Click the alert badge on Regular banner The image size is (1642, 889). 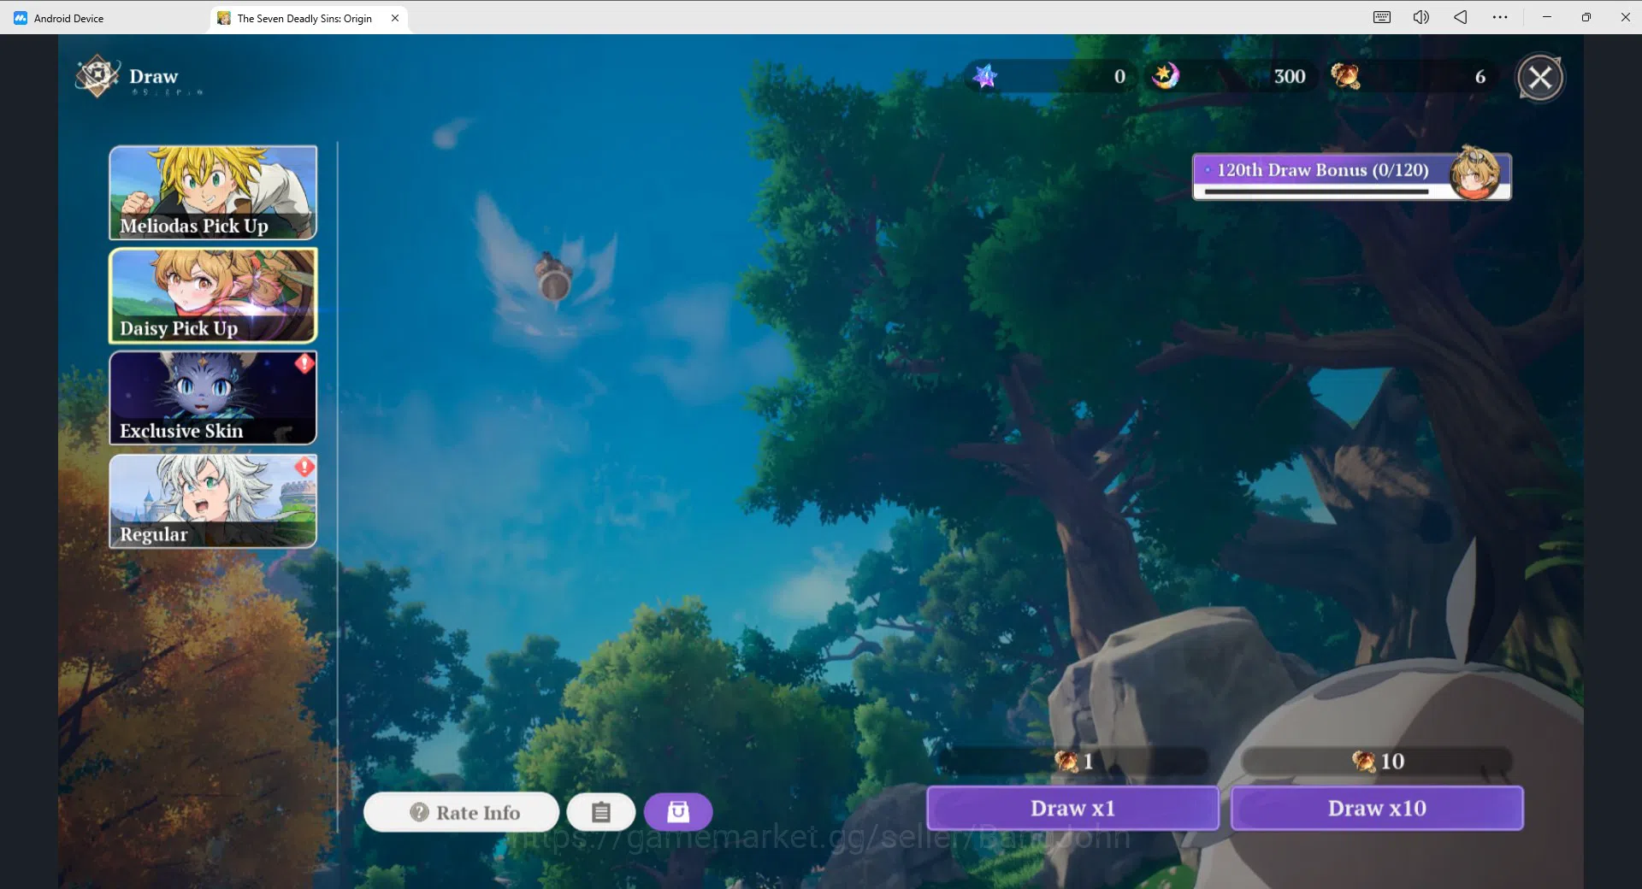pos(304,467)
